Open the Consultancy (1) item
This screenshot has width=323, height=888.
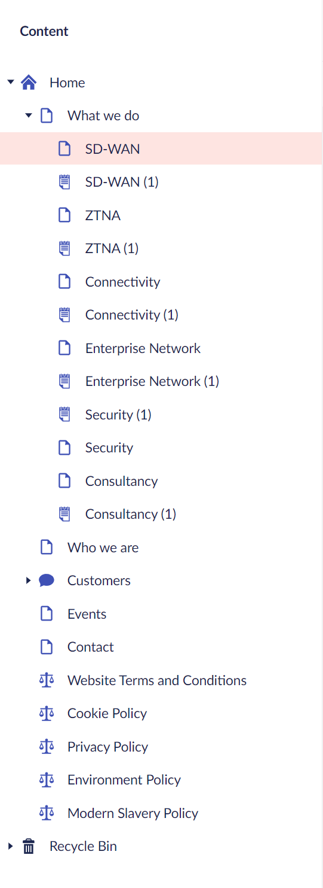tap(131, 514)
